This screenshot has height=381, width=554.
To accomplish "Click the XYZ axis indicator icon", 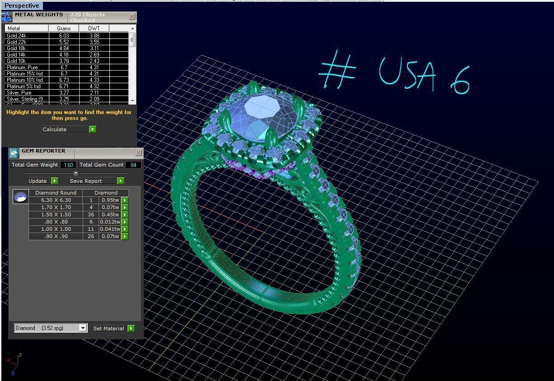I will click(14, 365).
